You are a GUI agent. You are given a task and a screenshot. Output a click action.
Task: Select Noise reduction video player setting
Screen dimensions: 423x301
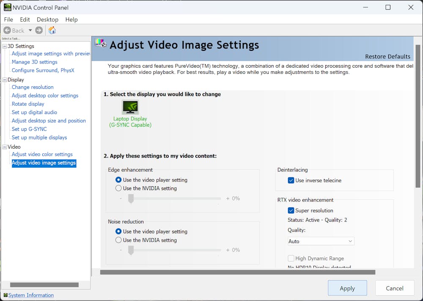pos(118,231)
